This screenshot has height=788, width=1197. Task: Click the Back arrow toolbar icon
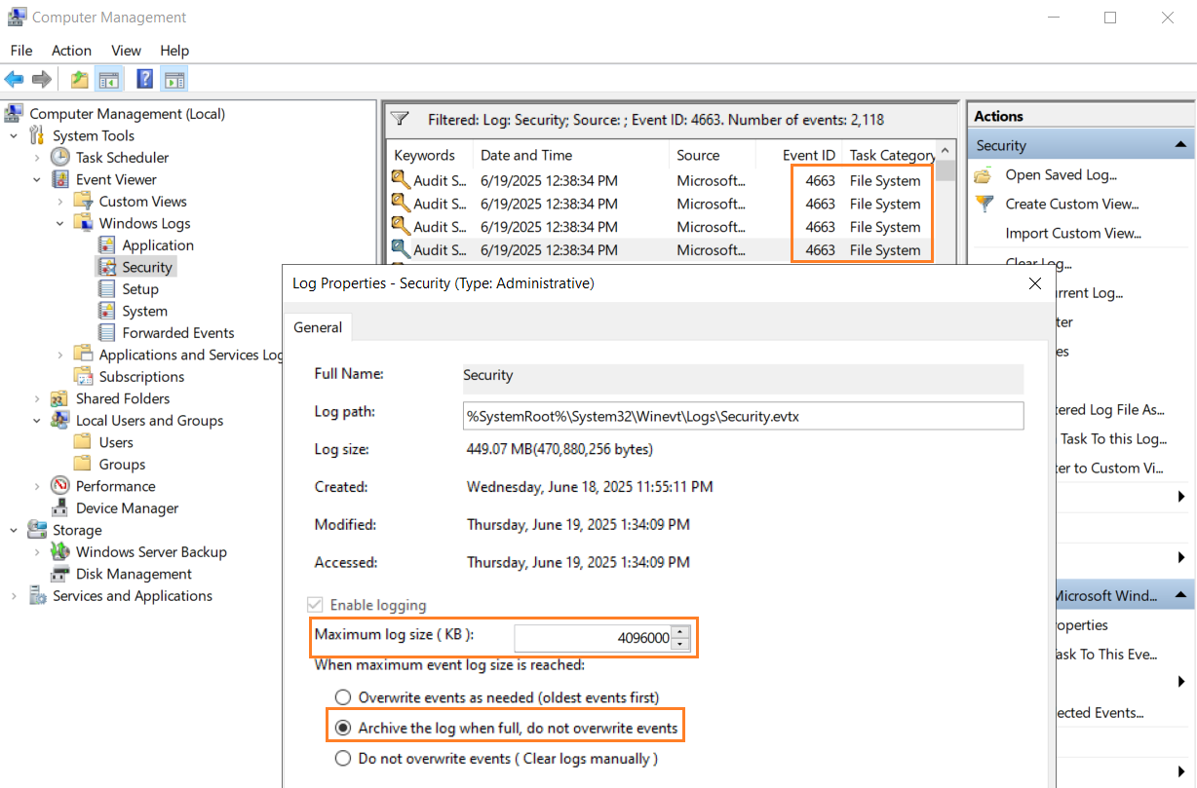14,80
